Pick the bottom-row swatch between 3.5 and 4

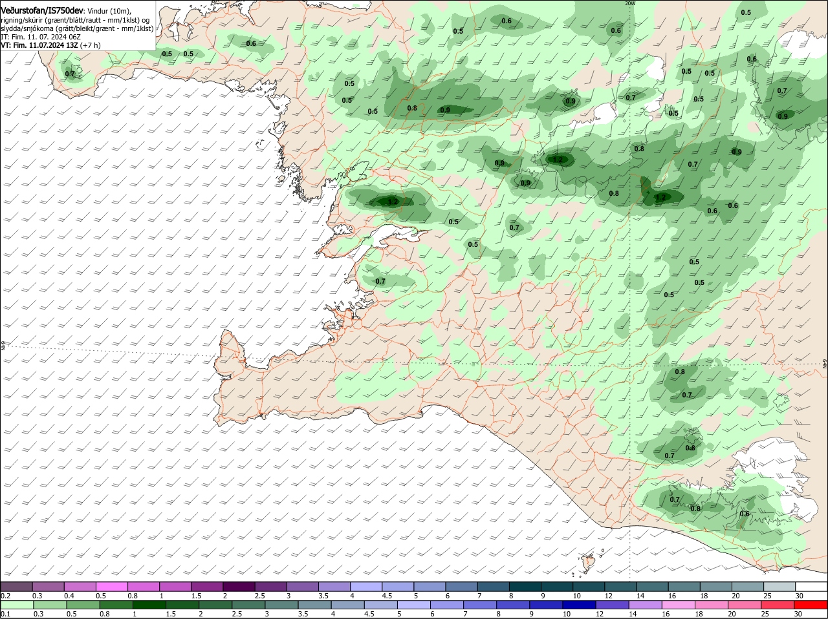tap(314, 605)
